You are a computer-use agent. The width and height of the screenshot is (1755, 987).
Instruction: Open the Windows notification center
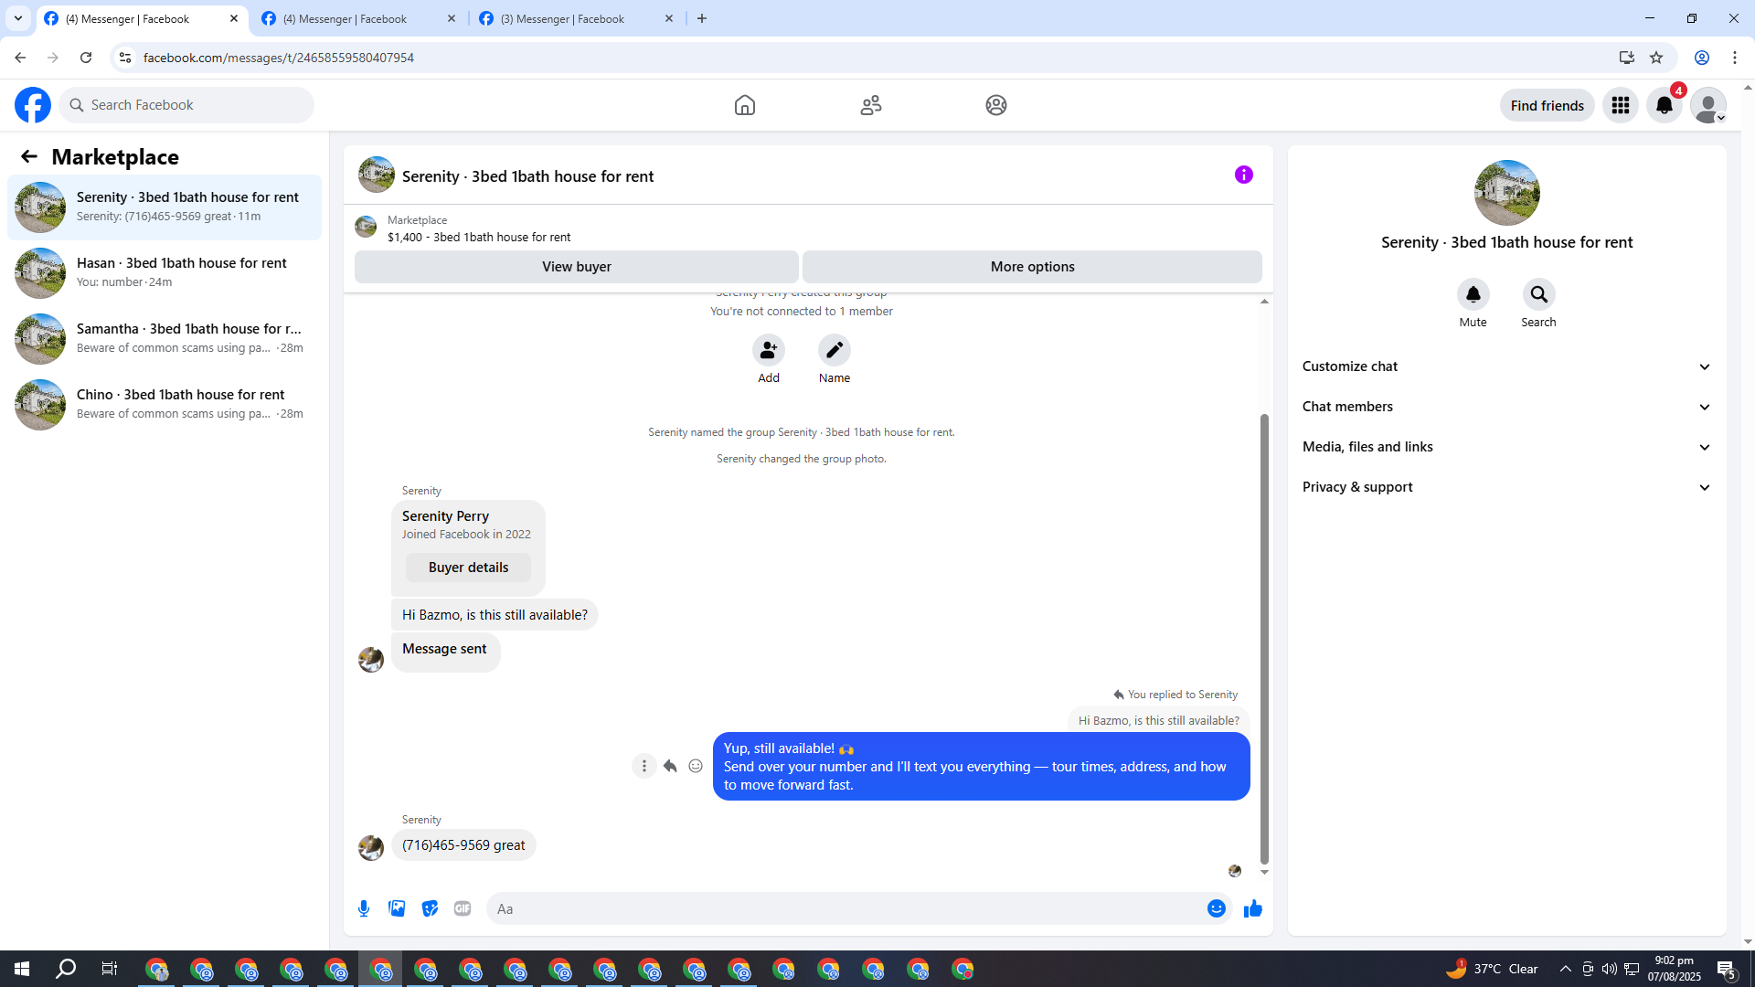point(1727,969)
